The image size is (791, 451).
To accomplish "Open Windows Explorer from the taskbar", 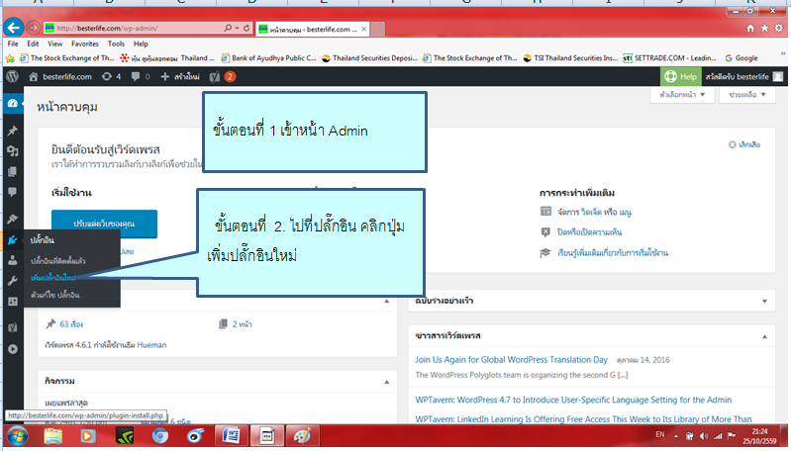I will coord(53,436).
